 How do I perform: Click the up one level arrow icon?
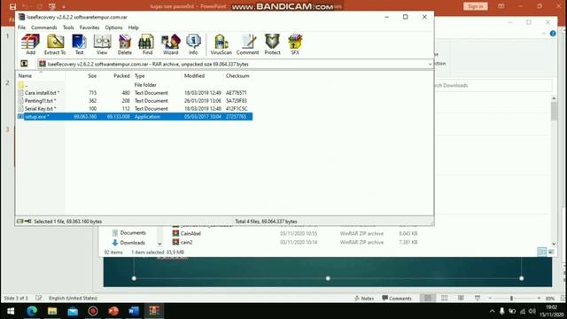(x=24, y=64)
